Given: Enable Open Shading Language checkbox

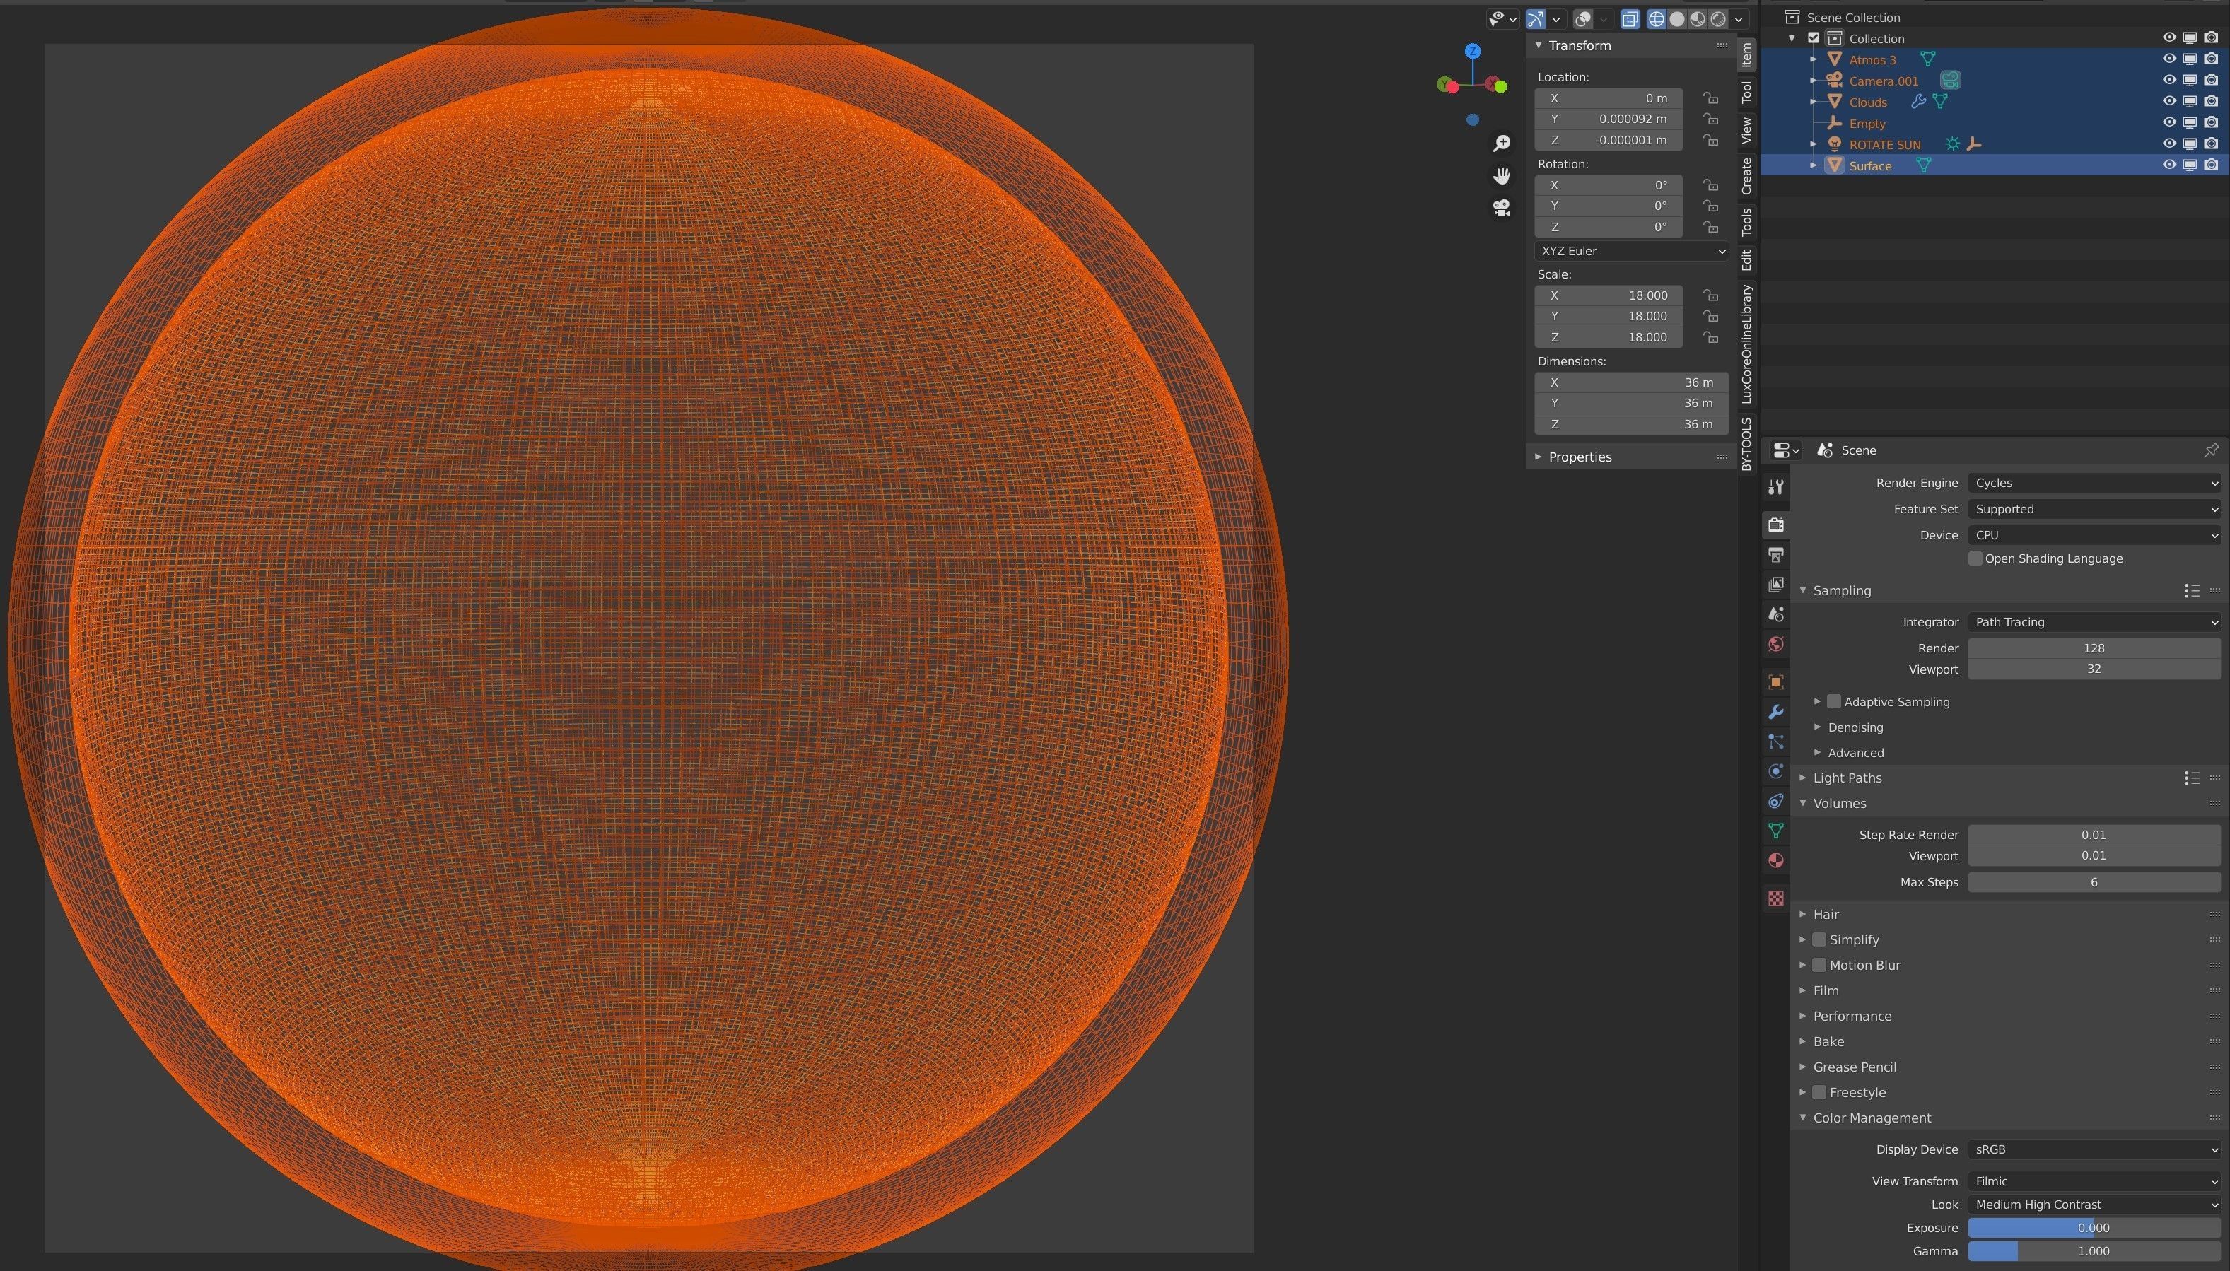Looking at the screenshot, I should point(1975,558).
